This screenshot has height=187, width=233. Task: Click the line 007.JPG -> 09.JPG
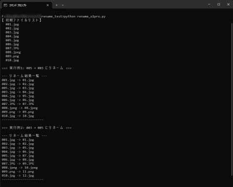[18, 164]
